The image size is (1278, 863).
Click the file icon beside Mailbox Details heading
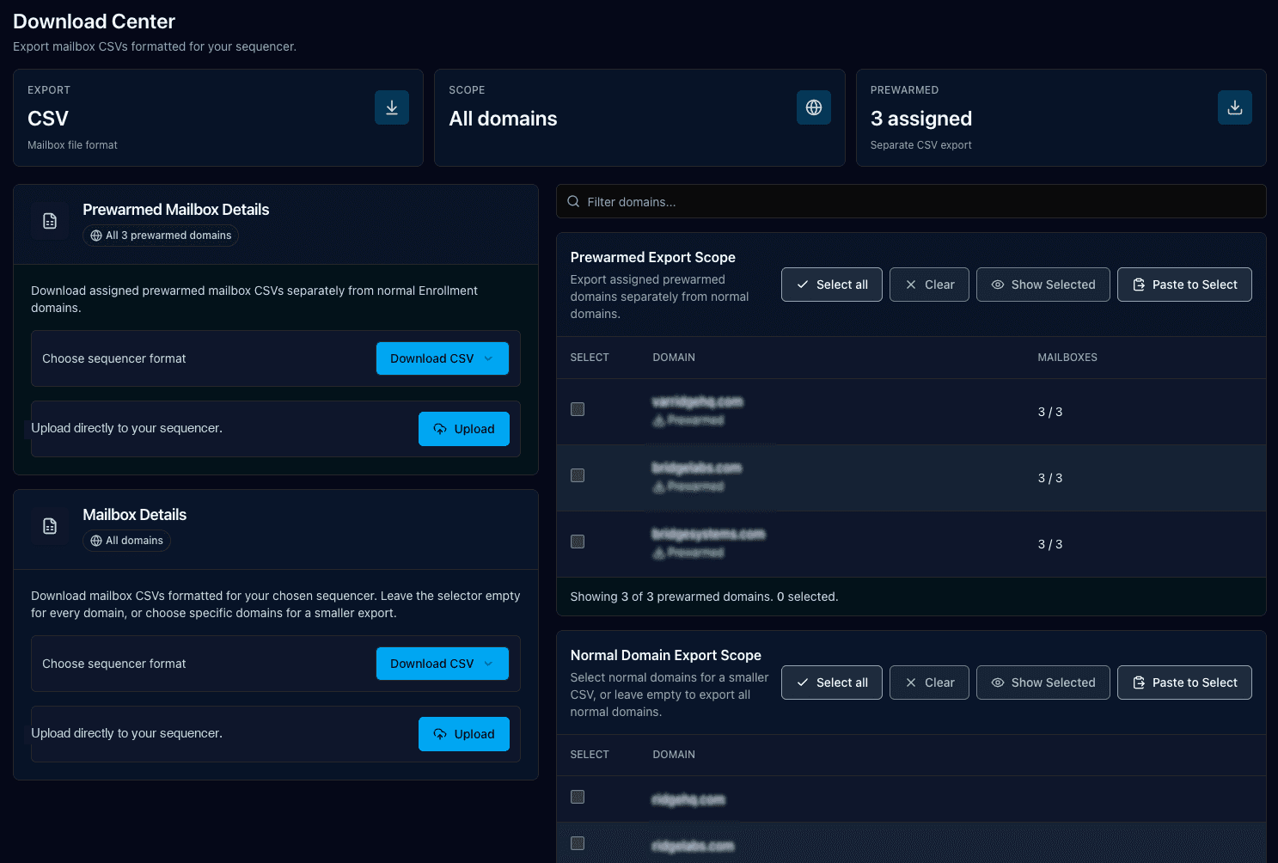[x=50, y=526]
